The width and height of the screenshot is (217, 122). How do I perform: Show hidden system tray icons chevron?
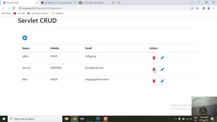pyautogui.click(x=176, y=119)
